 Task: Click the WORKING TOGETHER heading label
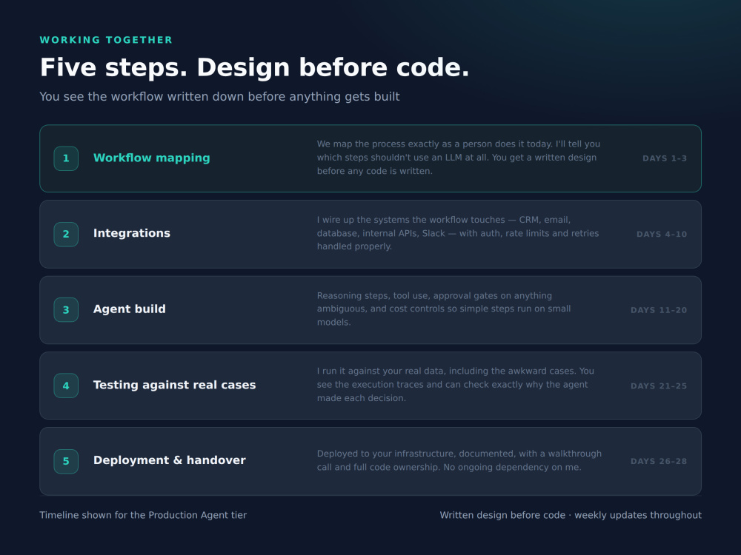point(106,40)
